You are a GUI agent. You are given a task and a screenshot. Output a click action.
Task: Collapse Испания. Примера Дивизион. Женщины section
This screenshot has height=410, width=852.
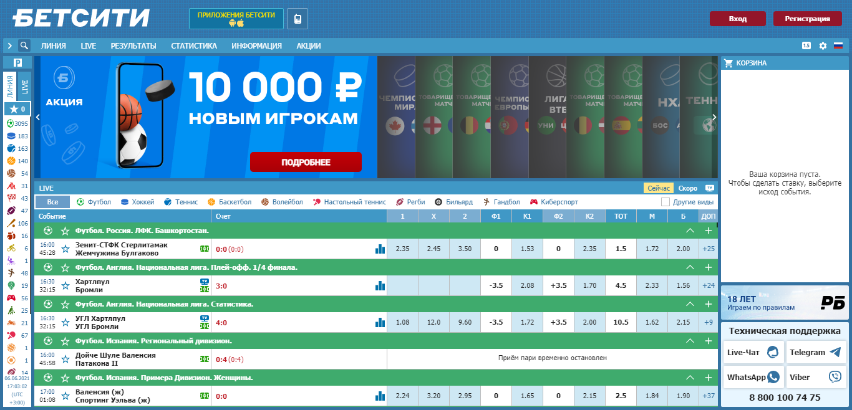click(690, 378)
